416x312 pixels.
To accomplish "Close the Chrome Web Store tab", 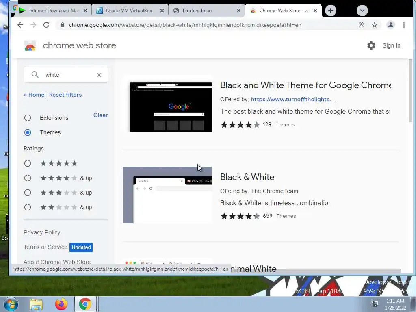I will pos(315,11).
